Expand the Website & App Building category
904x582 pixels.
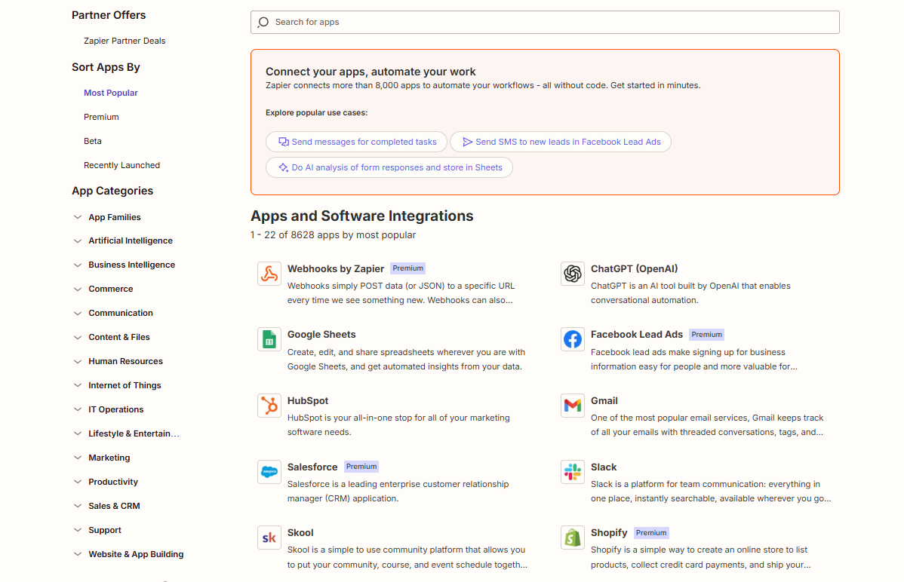pyautogui.click(x=78, y=554)
